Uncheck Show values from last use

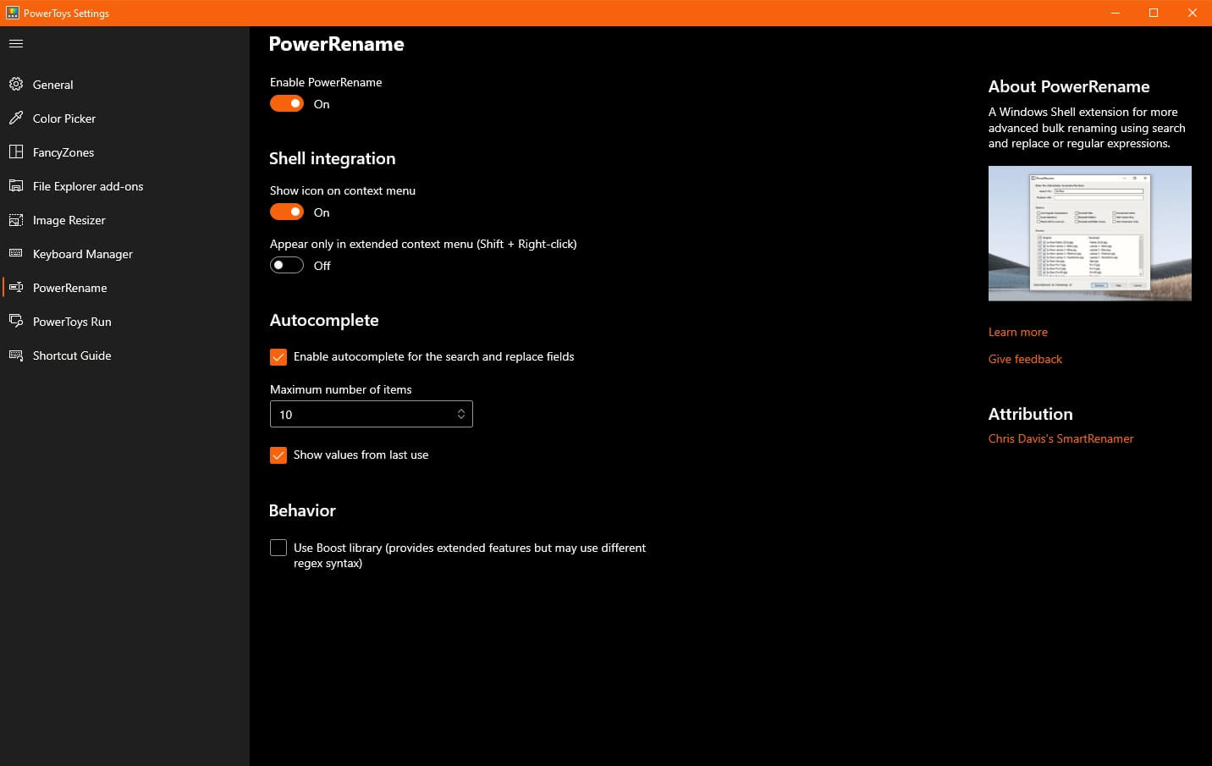tap(278, 455)
